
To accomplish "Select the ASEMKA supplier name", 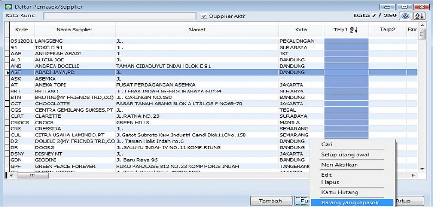I will (45, 79).
